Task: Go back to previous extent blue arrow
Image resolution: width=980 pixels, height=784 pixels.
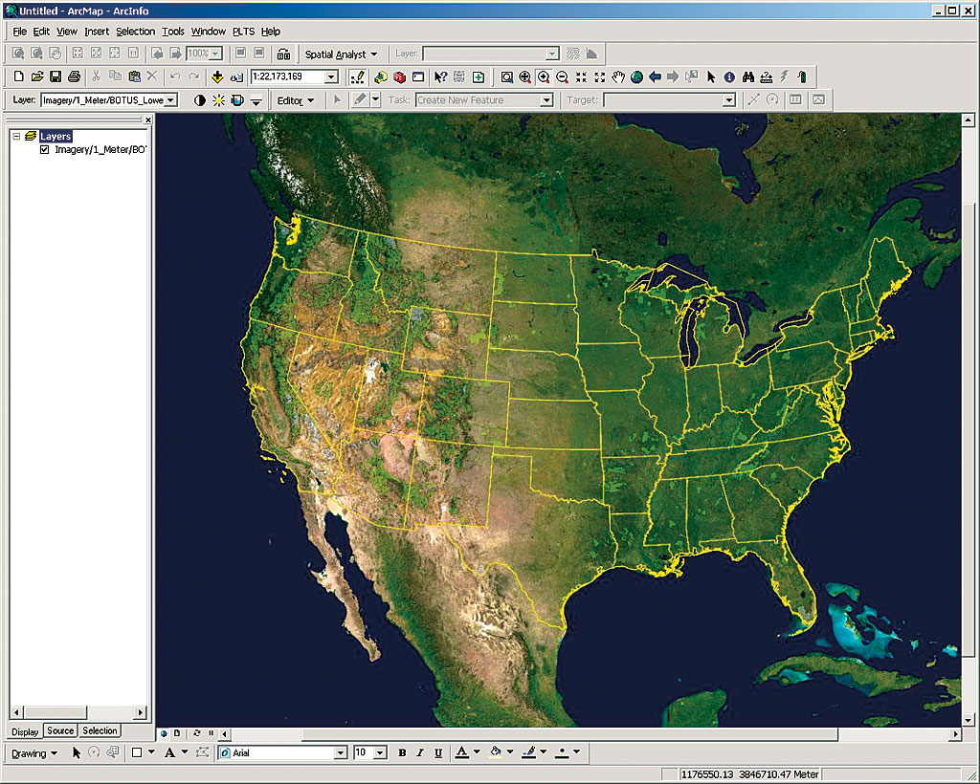Action: coord(655,76)
